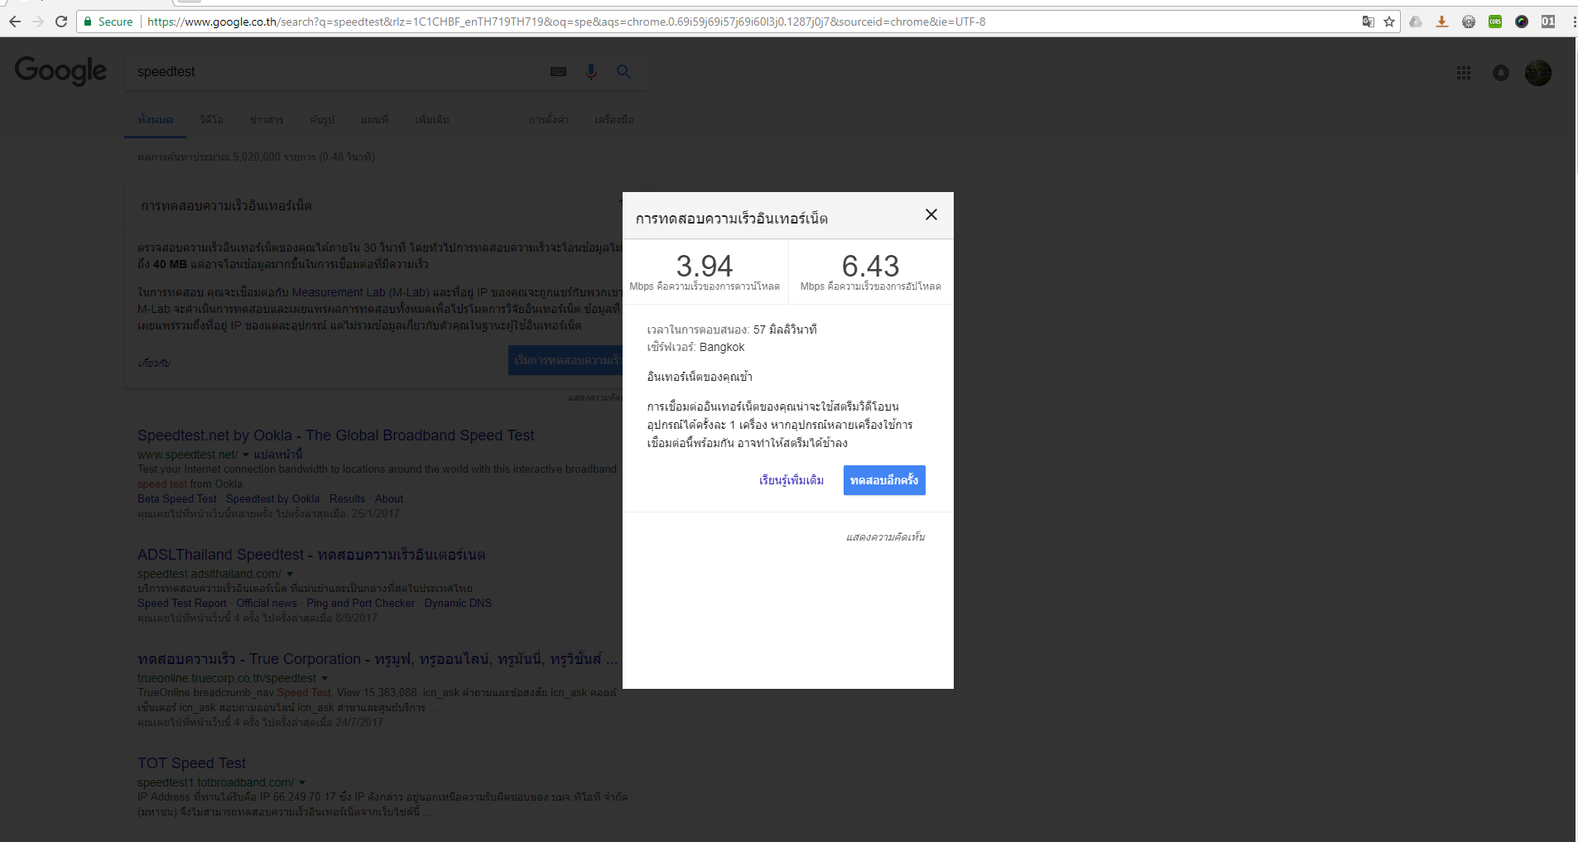
Task: Reload the page with the refresh icon
Action: 61,22
